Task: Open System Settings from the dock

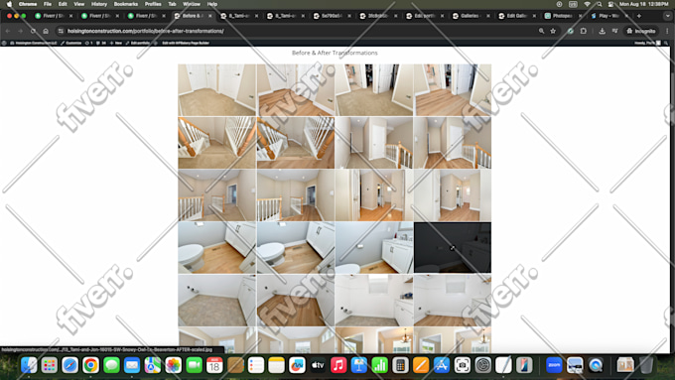Action: point(483,365)
